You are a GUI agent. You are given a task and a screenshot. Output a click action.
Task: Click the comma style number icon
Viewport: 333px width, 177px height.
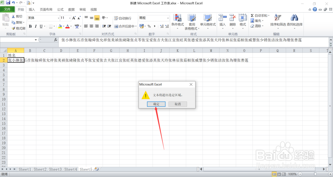click(155, 26)
